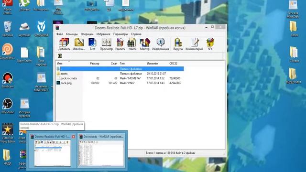Sort by the Тип column header

(x=122, y=64)
